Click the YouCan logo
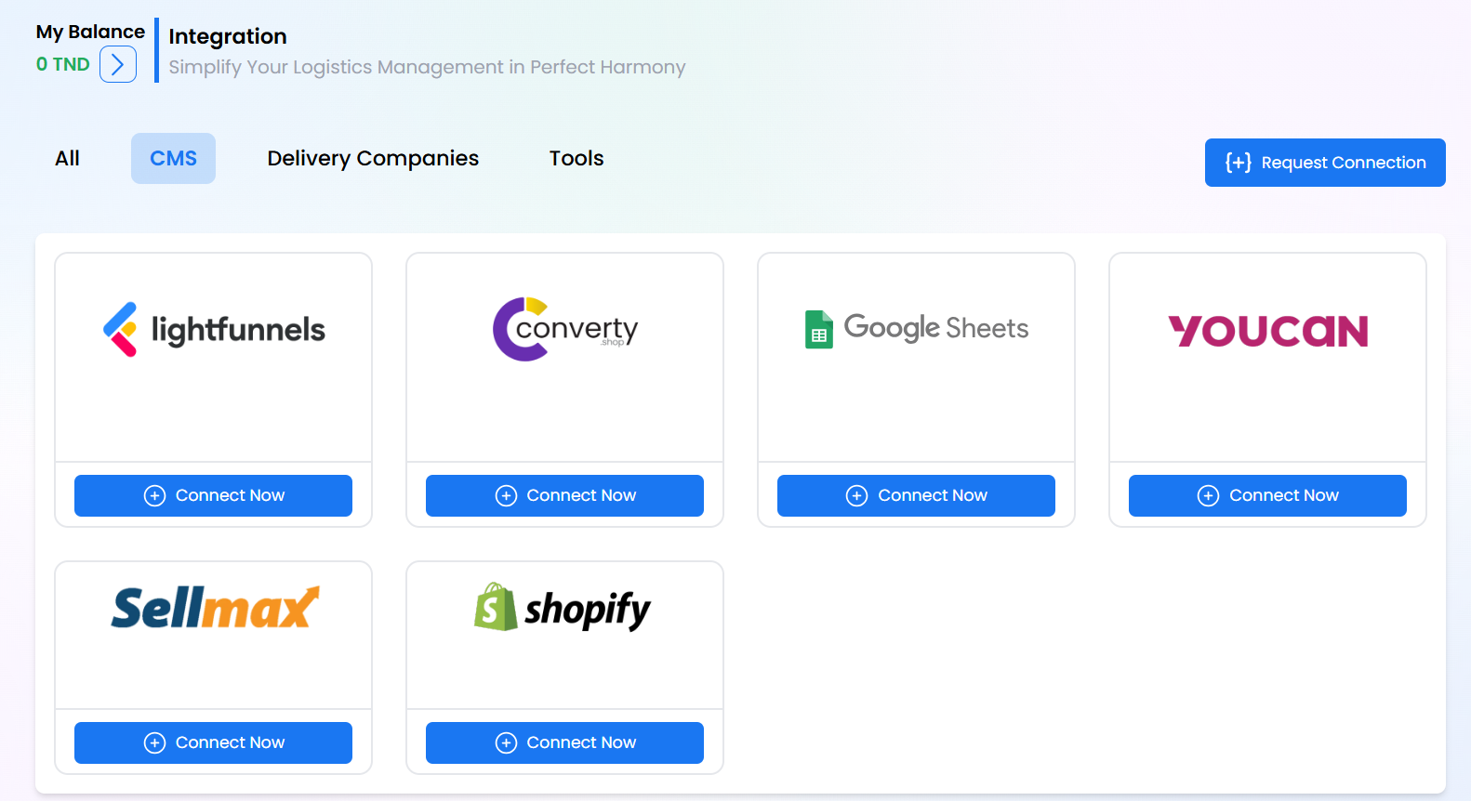1471x801 pixels. 1268,331
